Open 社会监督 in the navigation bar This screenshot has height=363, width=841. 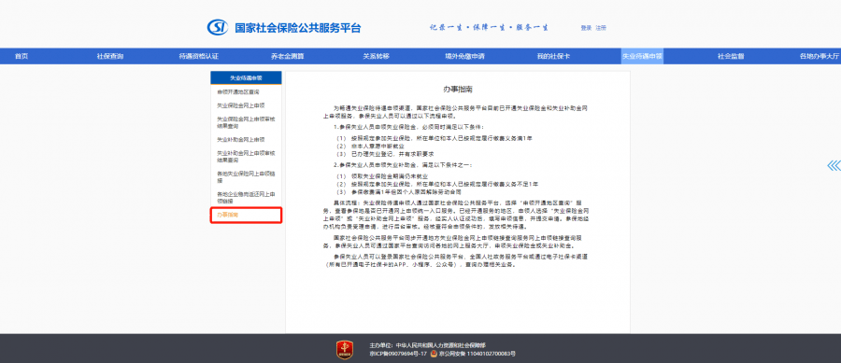click(x=731, y=56)
